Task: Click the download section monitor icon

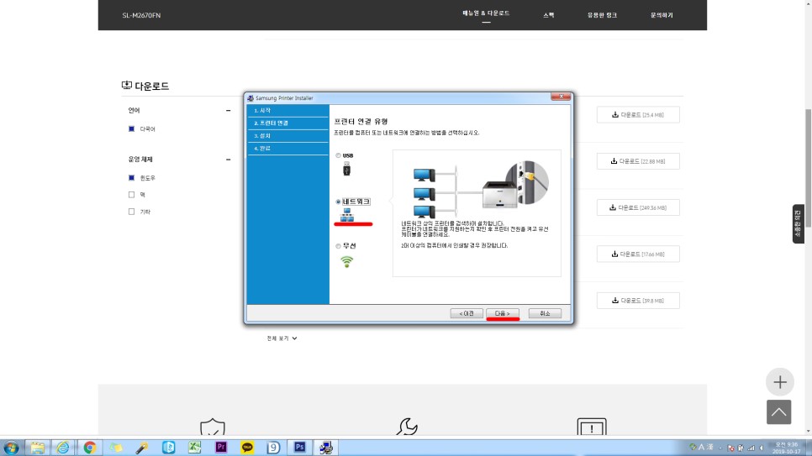Action: [x=126, y=86]
